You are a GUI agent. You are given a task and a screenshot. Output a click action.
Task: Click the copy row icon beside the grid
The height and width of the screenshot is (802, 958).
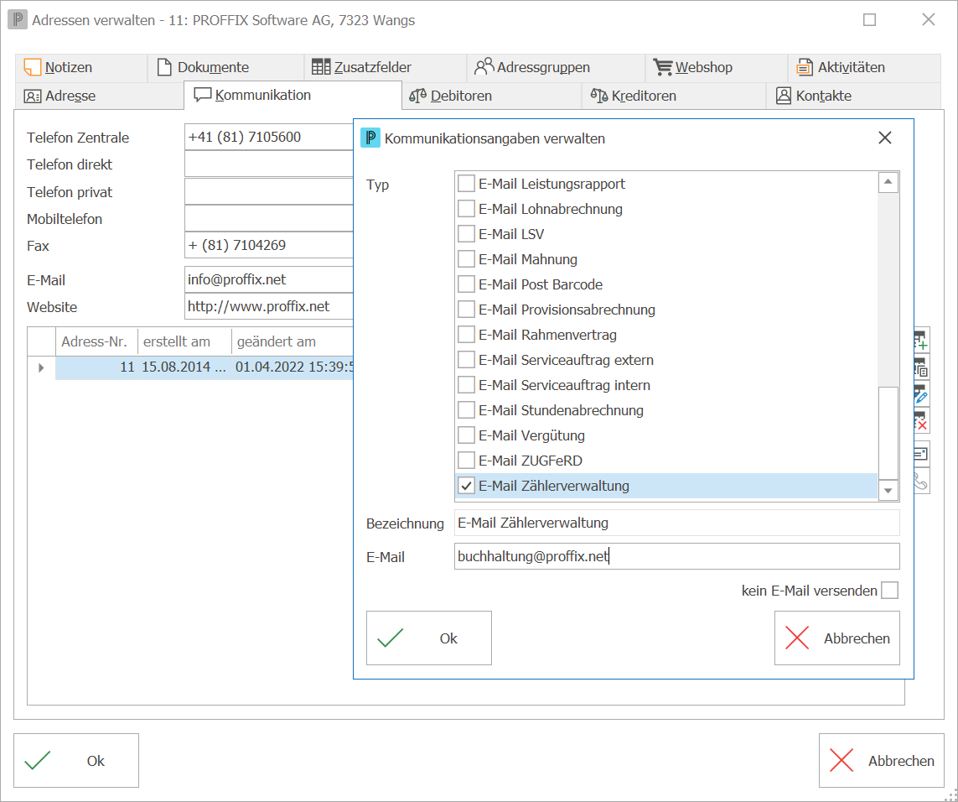click(x=921, y=367)
